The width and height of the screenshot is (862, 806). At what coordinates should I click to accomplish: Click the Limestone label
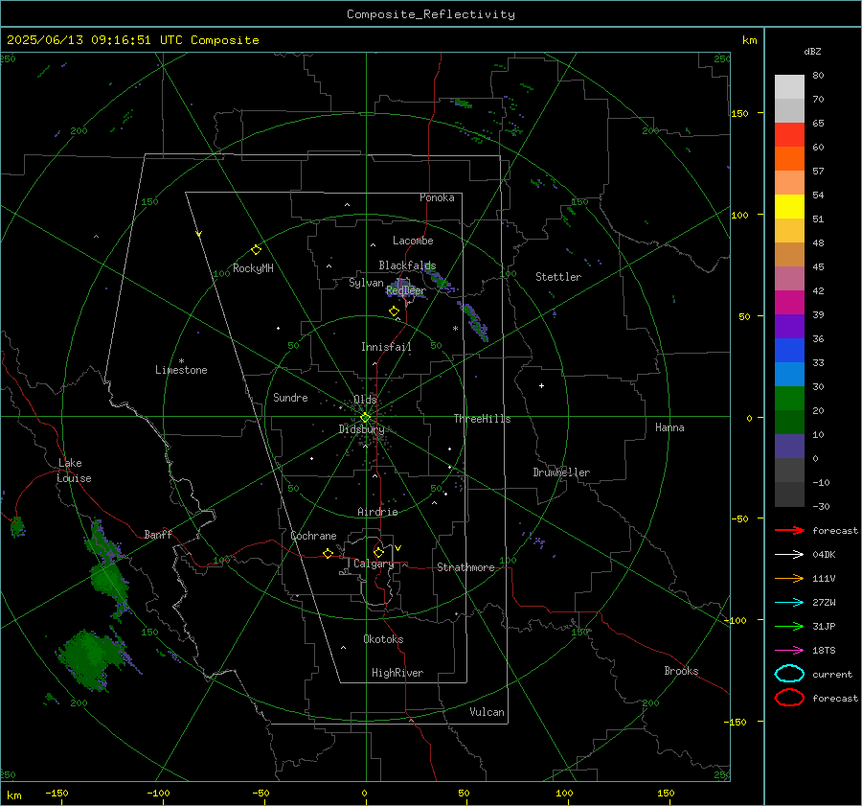[x=181, y=370]
